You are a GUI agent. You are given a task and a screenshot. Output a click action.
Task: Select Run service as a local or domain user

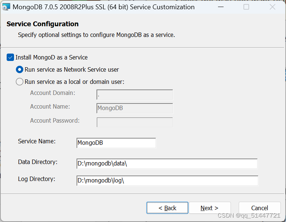point(20,82)
